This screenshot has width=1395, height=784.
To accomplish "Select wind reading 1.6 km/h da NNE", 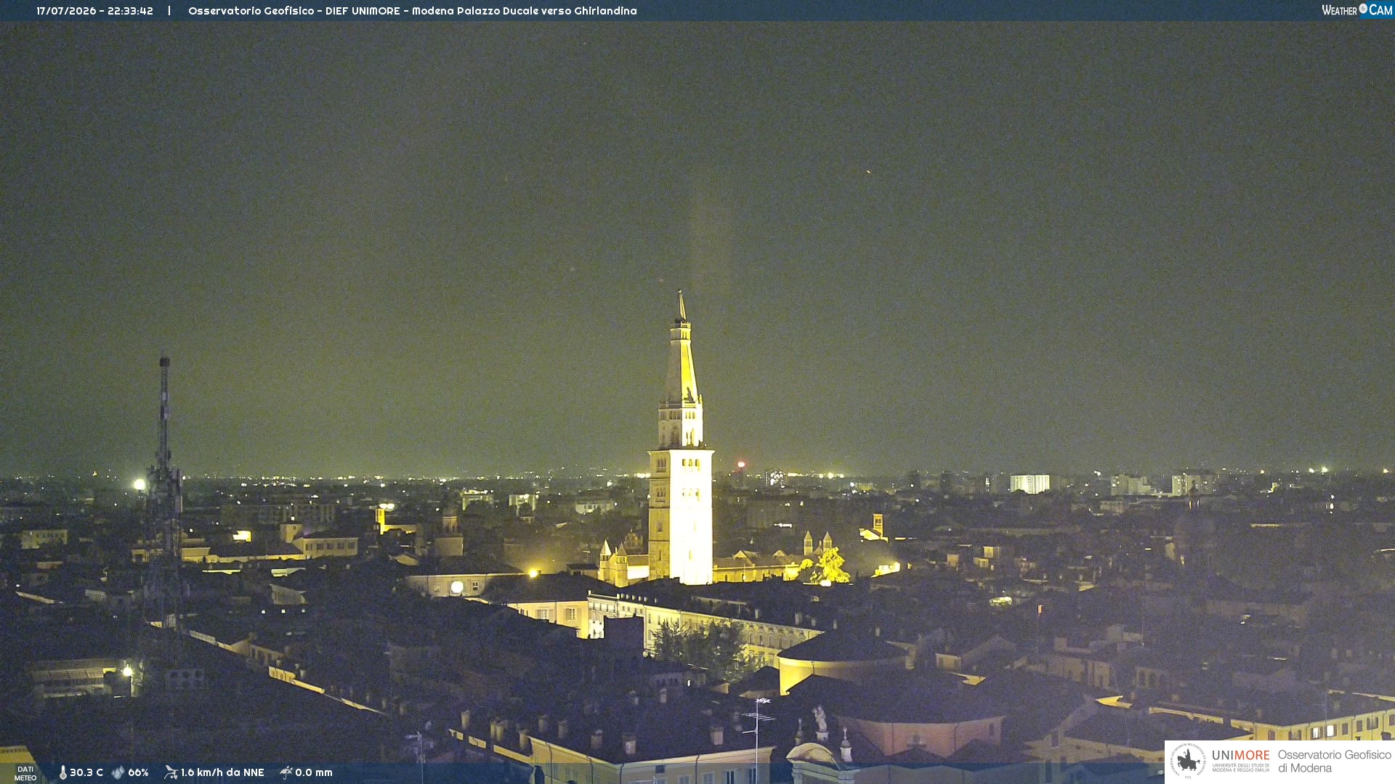I will coord(222,772).
